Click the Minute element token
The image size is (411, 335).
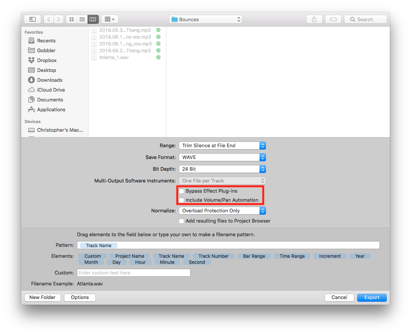pyautogui.click(x=167, y=262)
